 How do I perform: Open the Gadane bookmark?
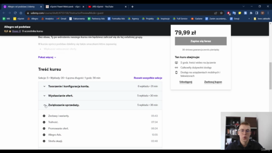(196, 19)
